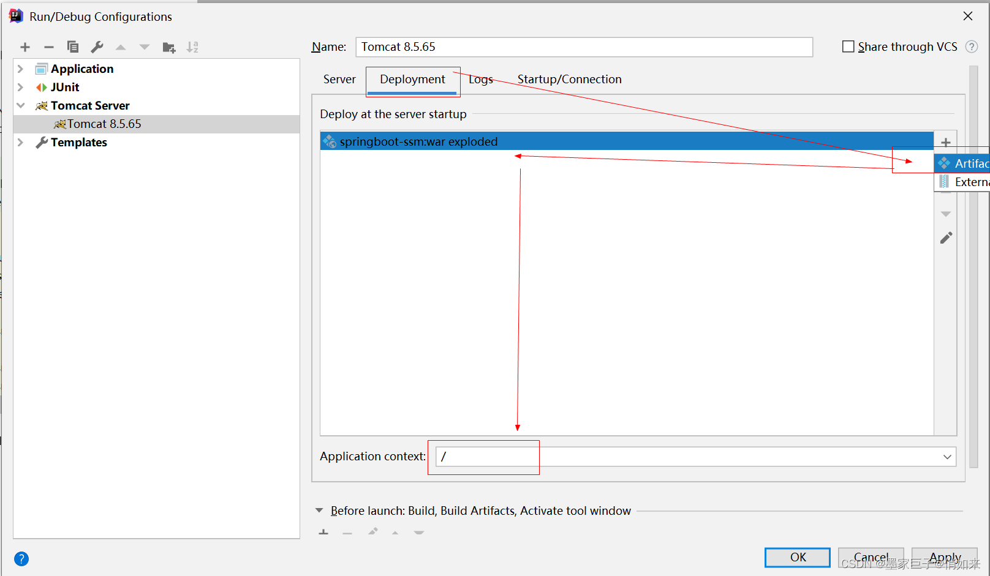Click the OK button
This screenshot has height=576, width=990.
pos(798,557)
